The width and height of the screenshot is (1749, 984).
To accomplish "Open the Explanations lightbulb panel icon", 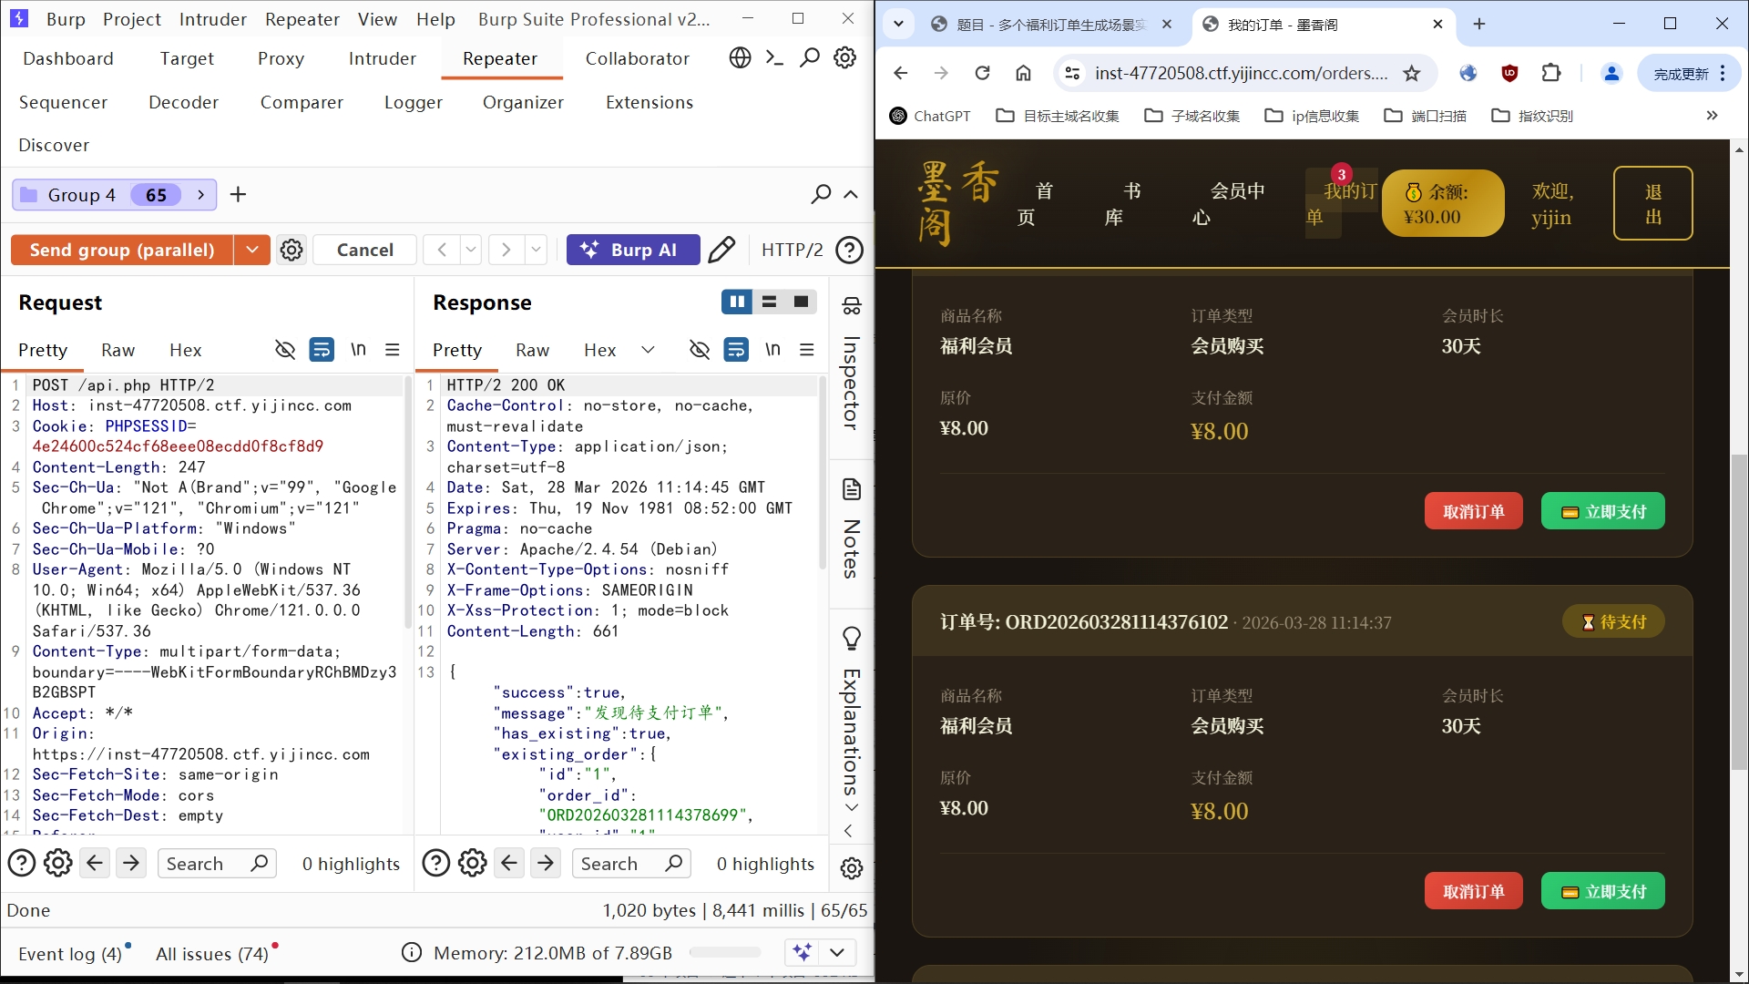I will point(852,638).
